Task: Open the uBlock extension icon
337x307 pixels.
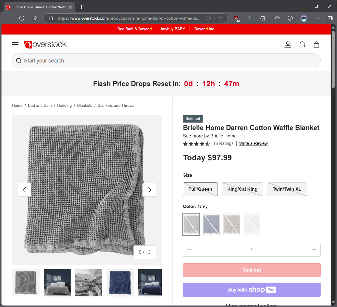Action: (x=237, y=18)
